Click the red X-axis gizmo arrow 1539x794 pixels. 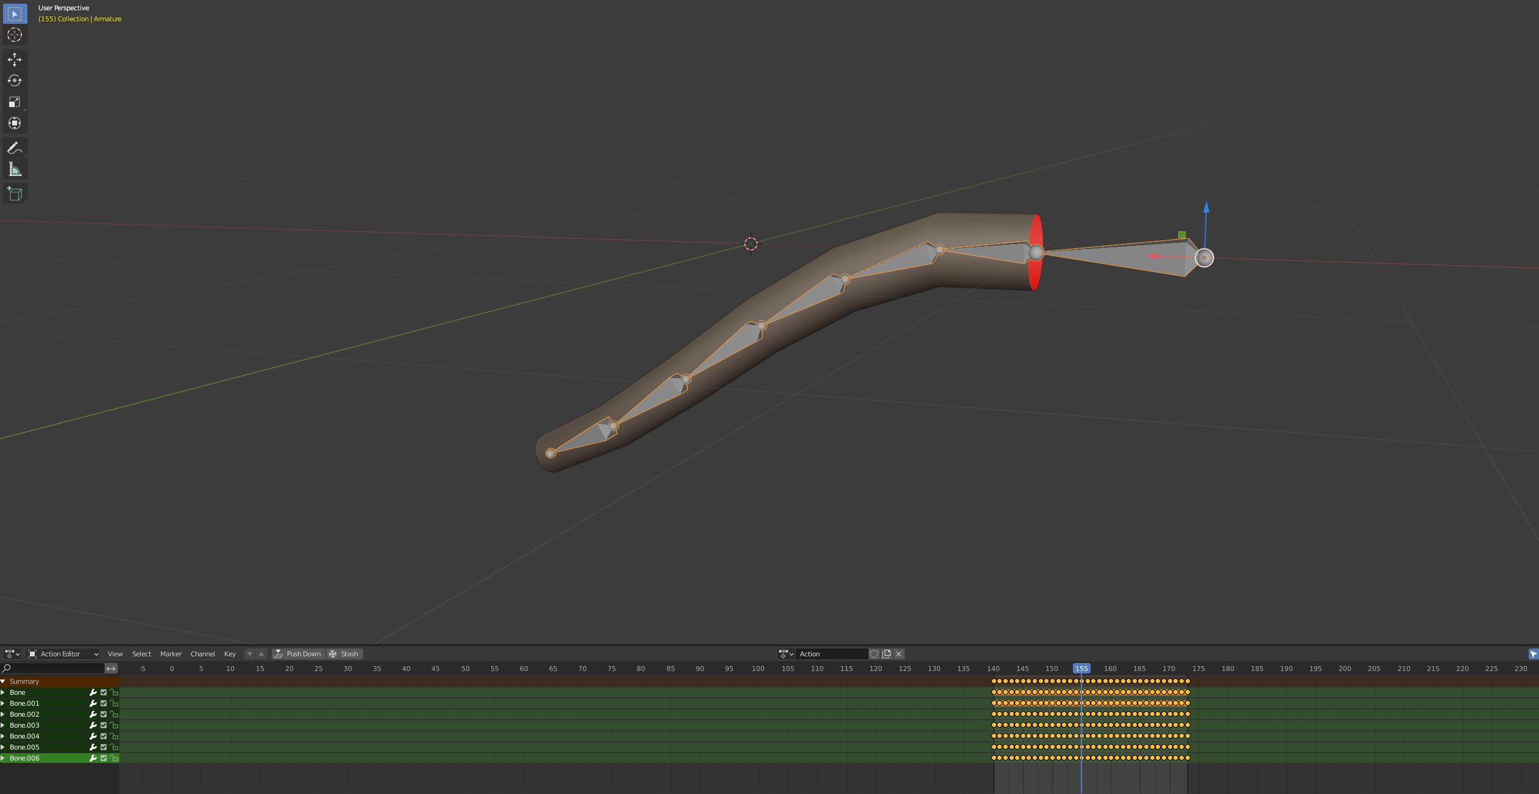[x=1153, y=256]
